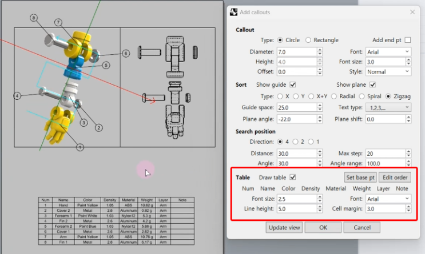Toggle the Name table column
This screenshot has height=254, width=425.
click(x=268, y=188)
